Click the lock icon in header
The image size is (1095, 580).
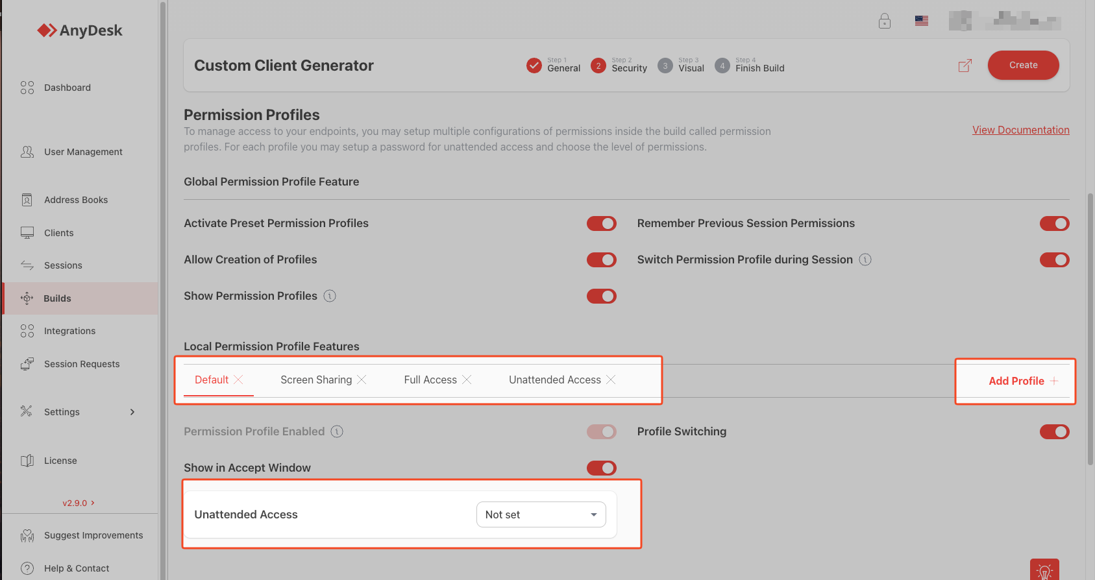tap(885, 21)
